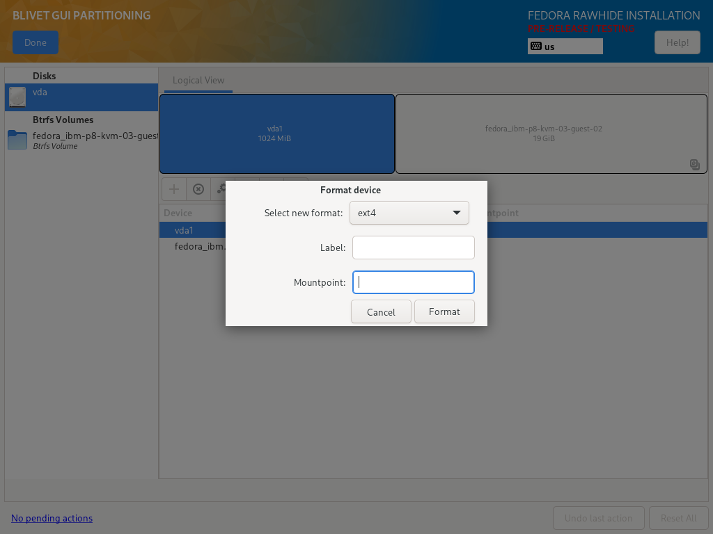Switch to the Logical View tab
The width and height of the screenshot is (713, 534).
198,81
